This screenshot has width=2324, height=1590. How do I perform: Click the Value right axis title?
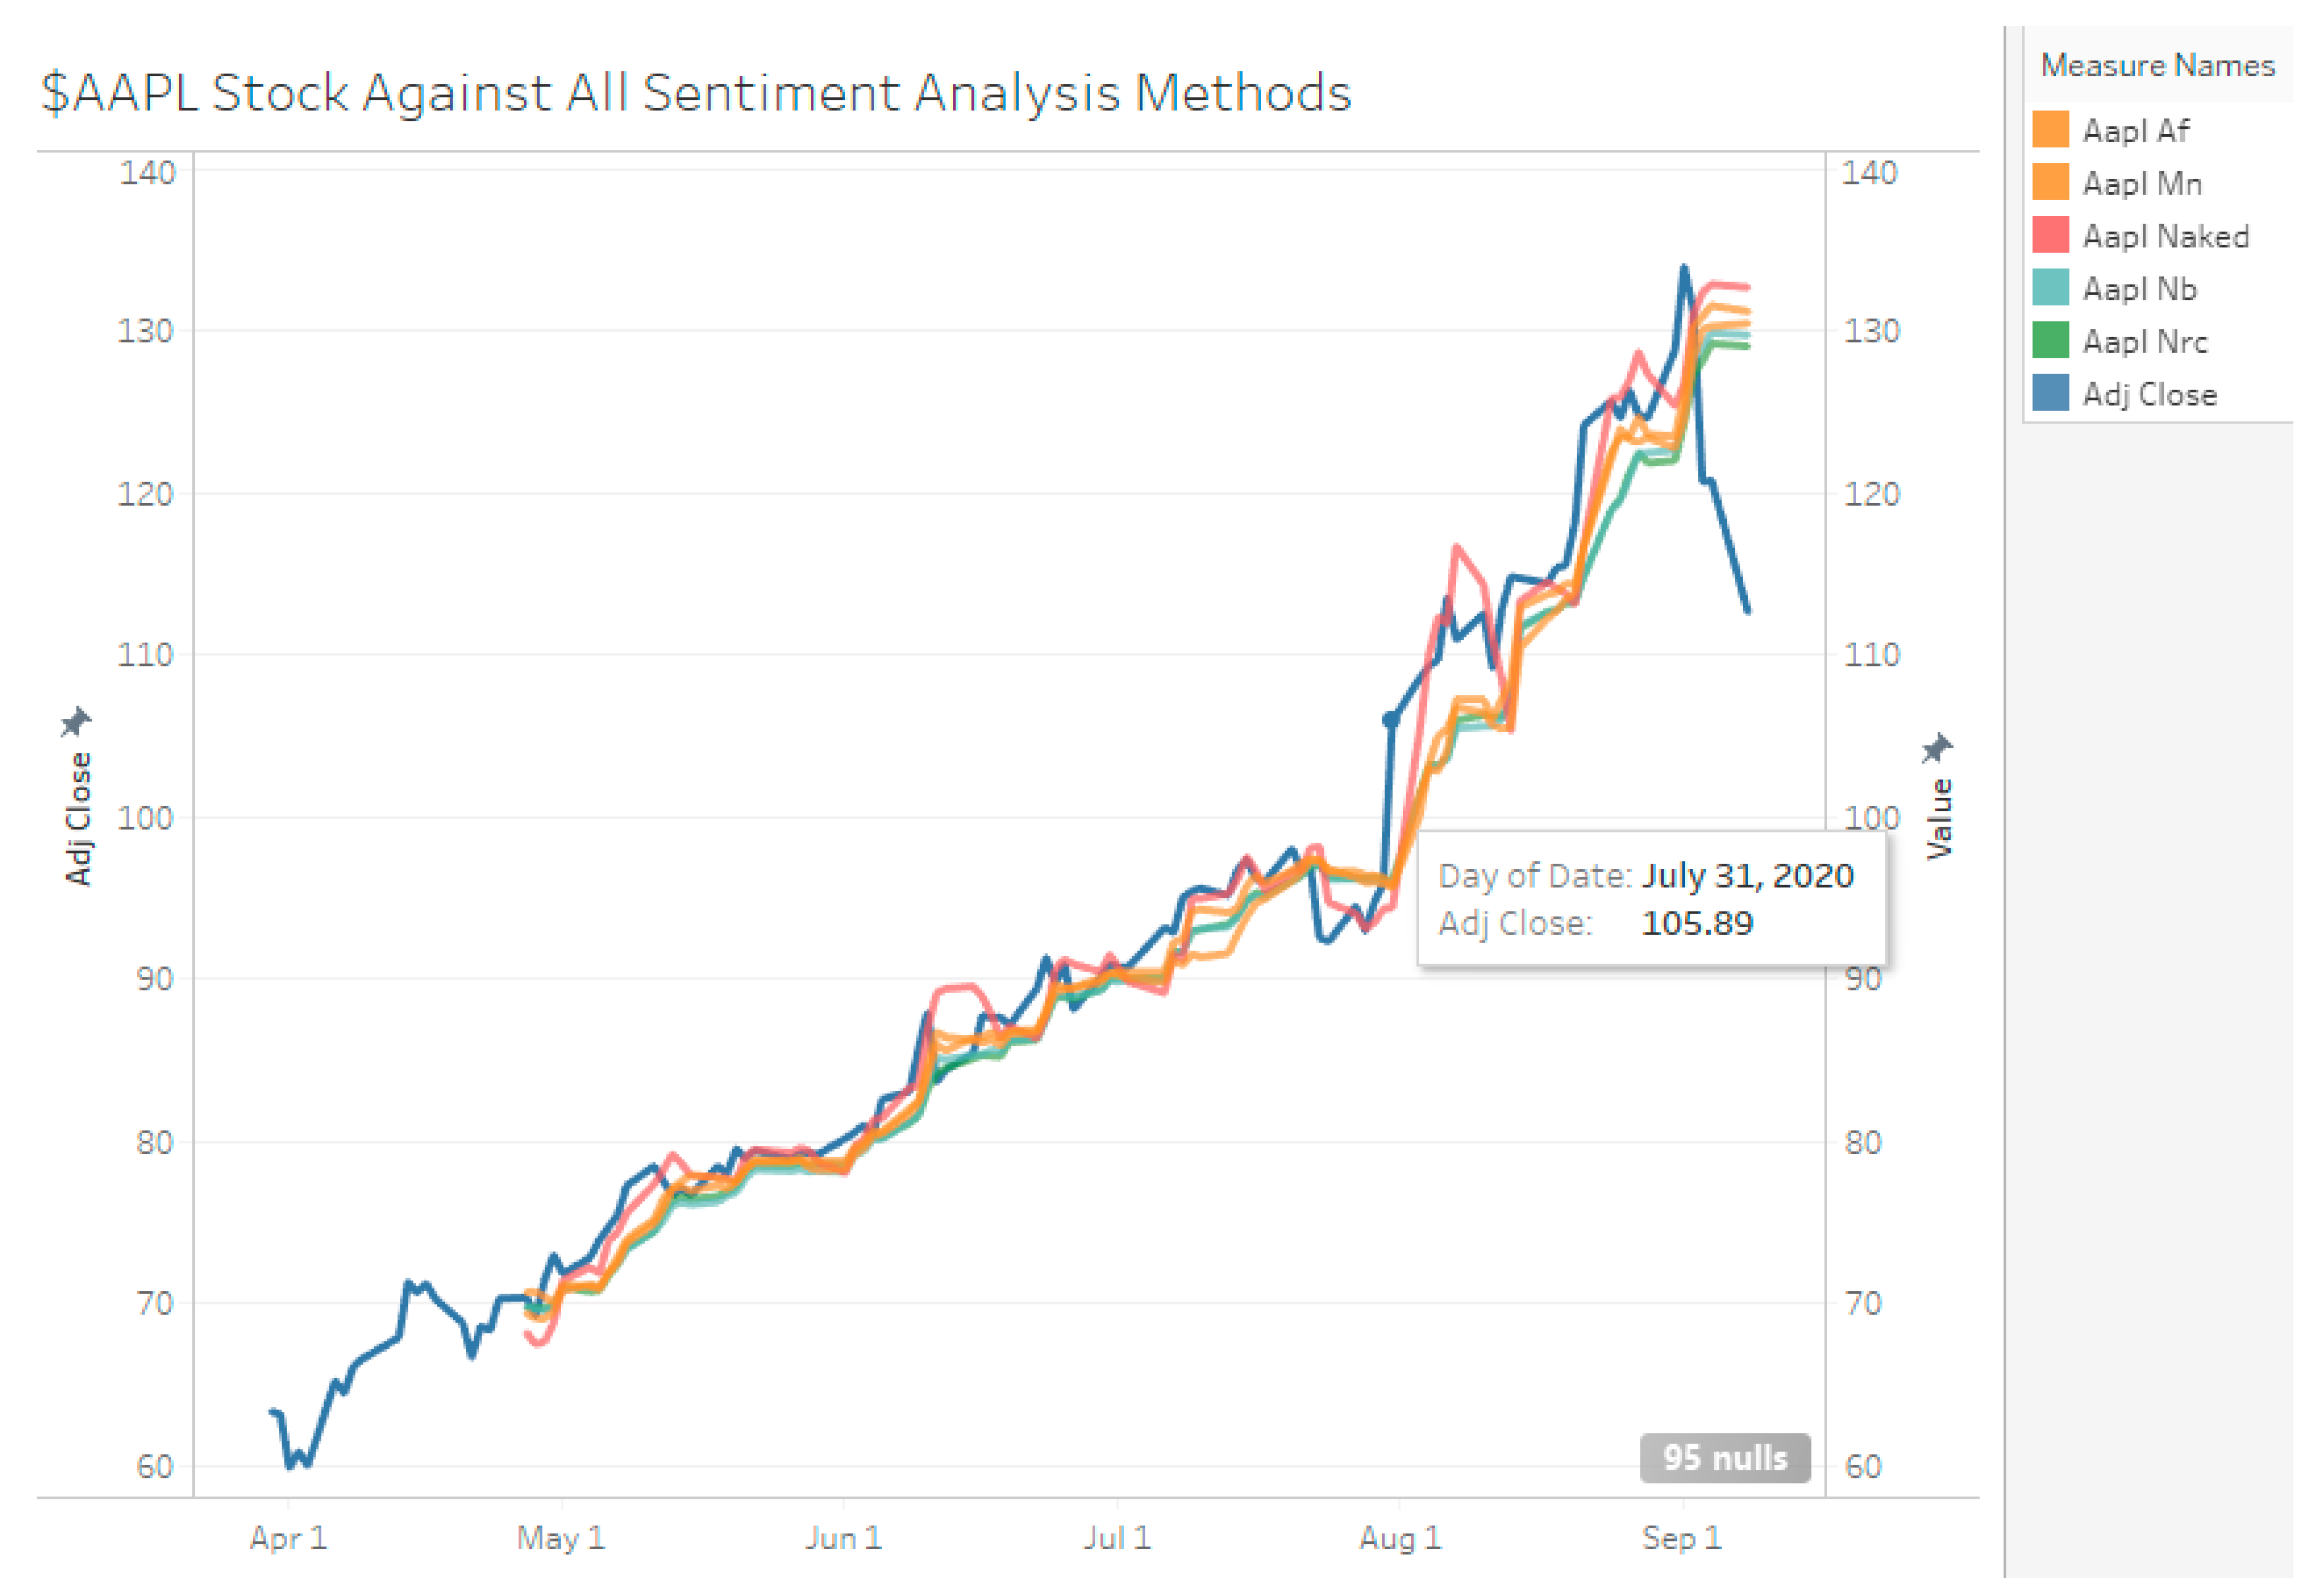coord(1939,820)
